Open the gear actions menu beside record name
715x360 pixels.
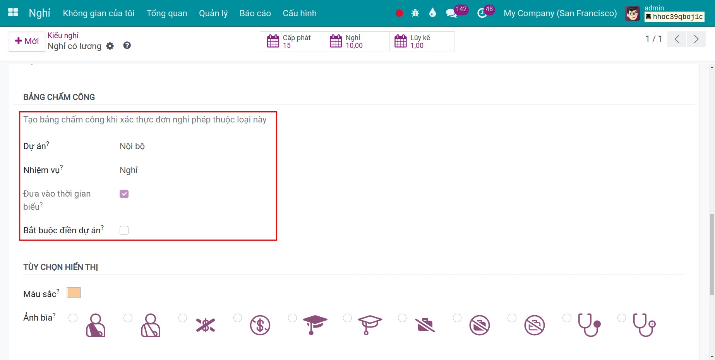click(110, 46)
